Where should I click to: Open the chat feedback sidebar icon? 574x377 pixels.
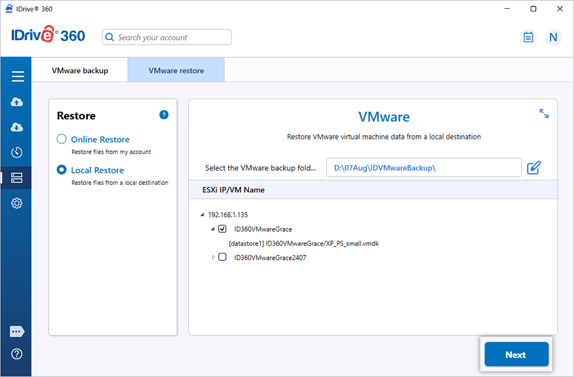[x=17, y=332]
